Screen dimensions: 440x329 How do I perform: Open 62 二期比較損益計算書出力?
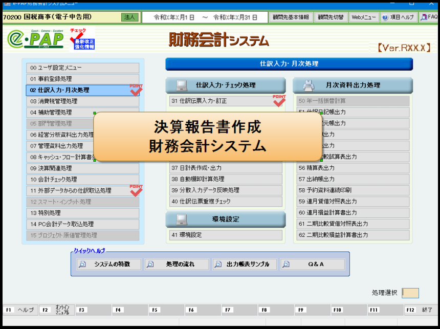point(353,235)
